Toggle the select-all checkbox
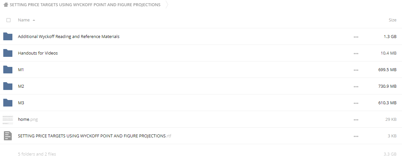Image resolution: width=402 pixels, height=164 pixels. 8,20
